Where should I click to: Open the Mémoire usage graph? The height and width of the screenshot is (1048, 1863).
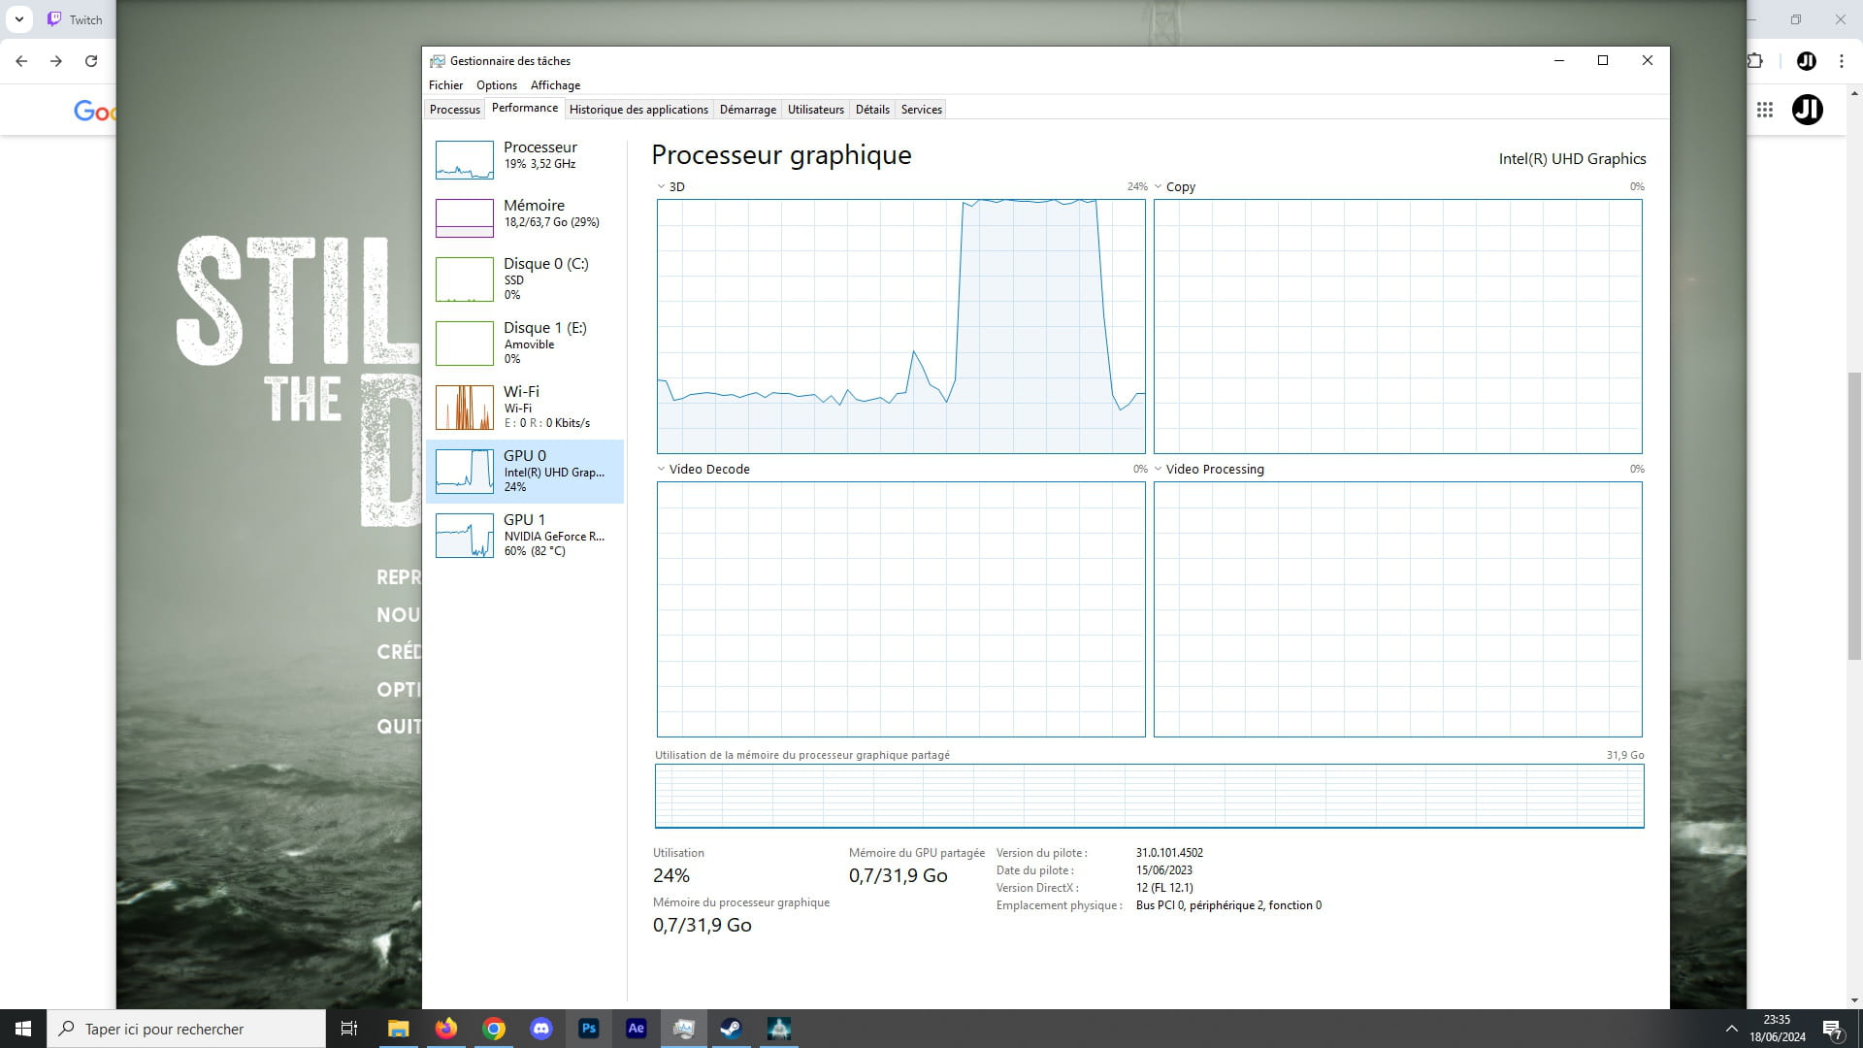[x=464, y=218]
